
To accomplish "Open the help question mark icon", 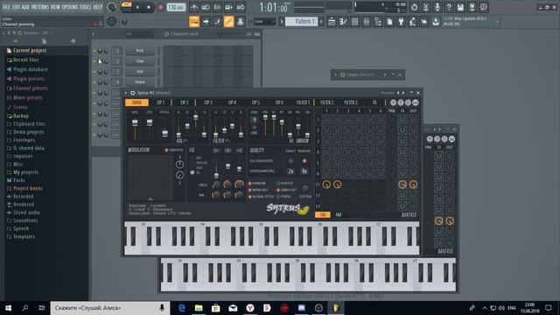I will 449,7.
